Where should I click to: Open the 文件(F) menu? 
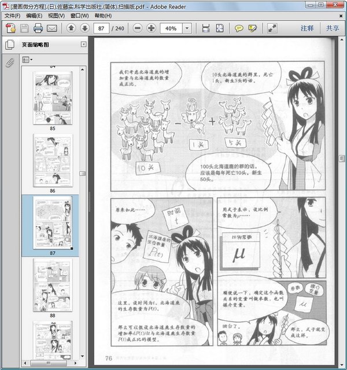click(12, 16)
